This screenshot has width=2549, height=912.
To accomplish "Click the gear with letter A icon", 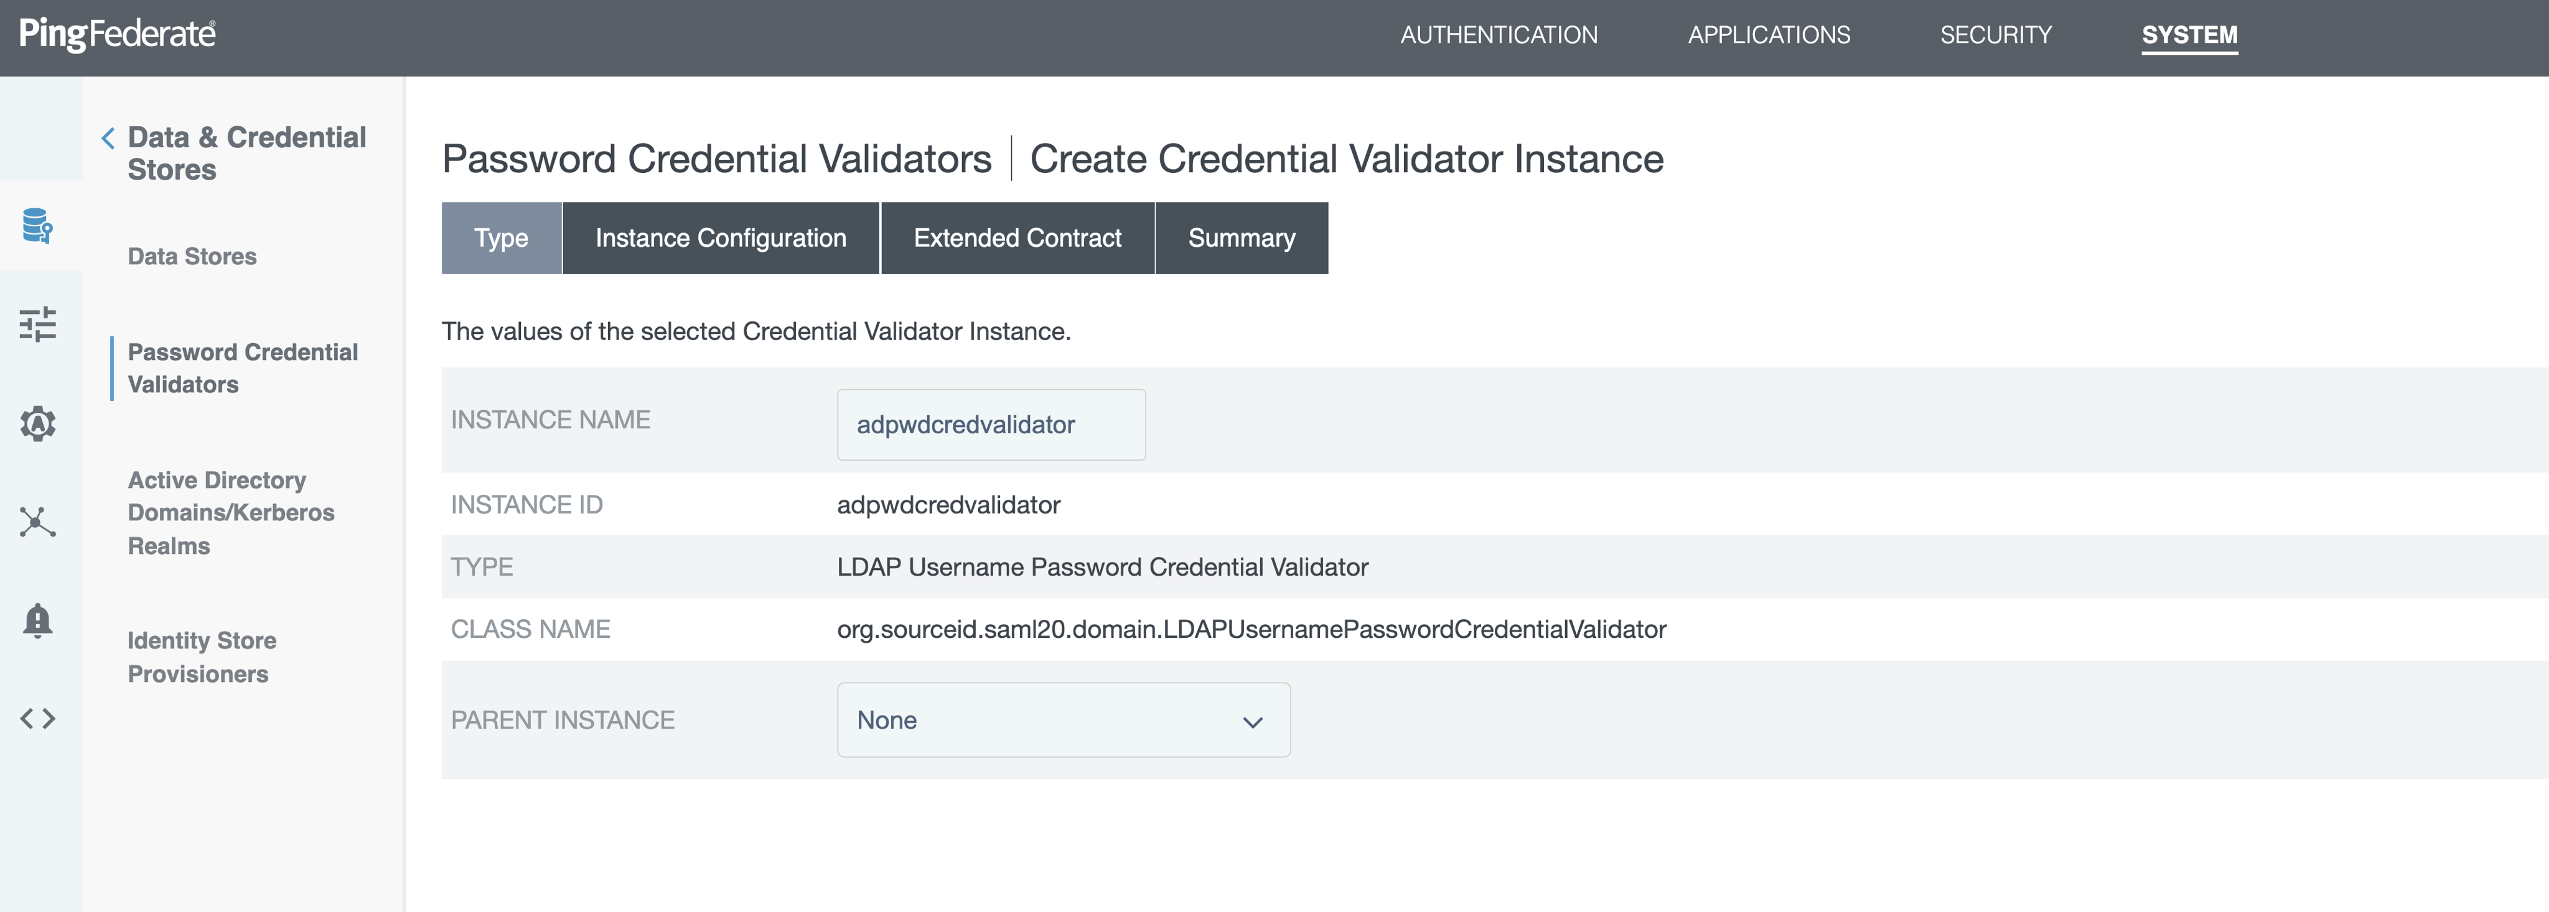I will click(x=37, y=423).
